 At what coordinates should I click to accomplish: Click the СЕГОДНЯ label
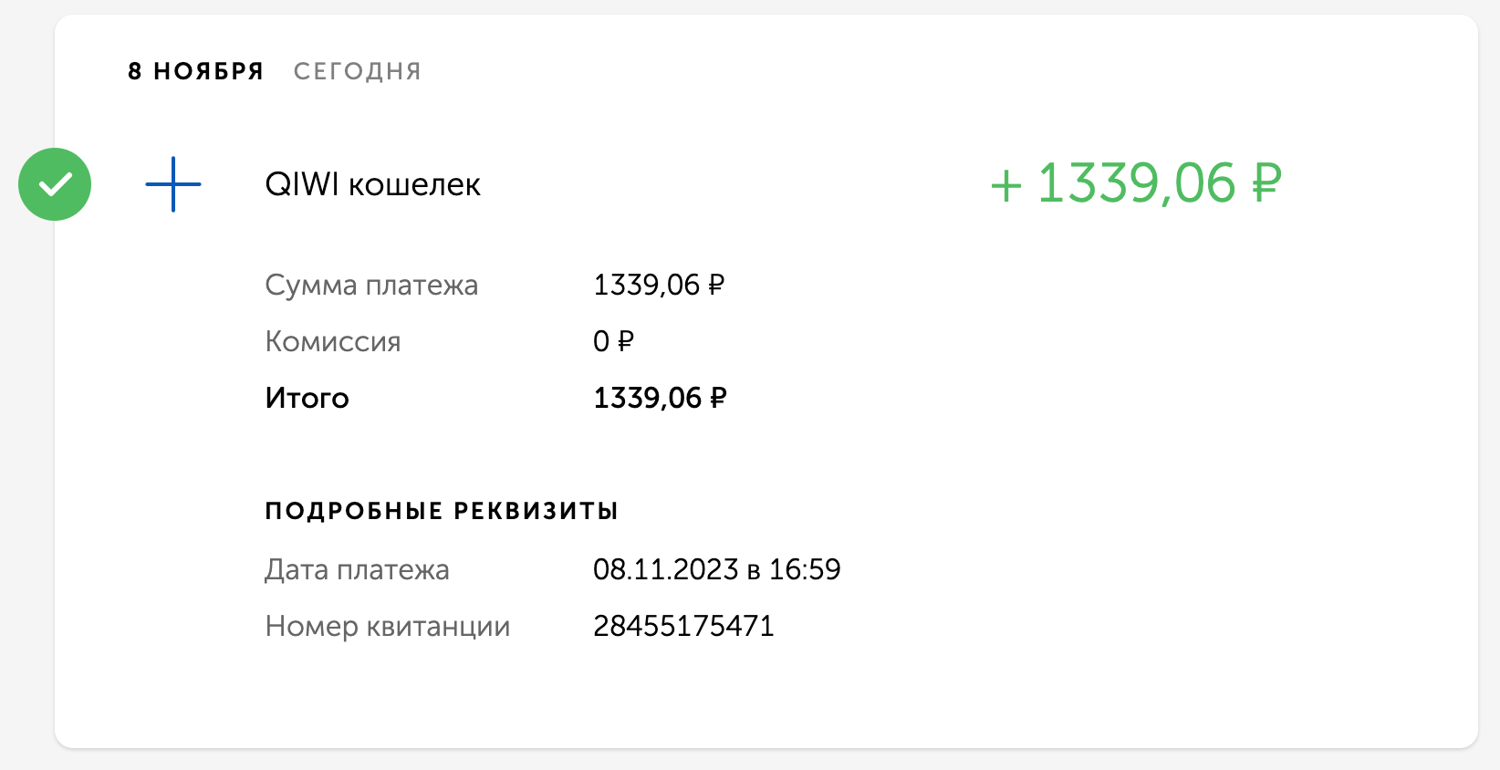click(x=358, y=71)
